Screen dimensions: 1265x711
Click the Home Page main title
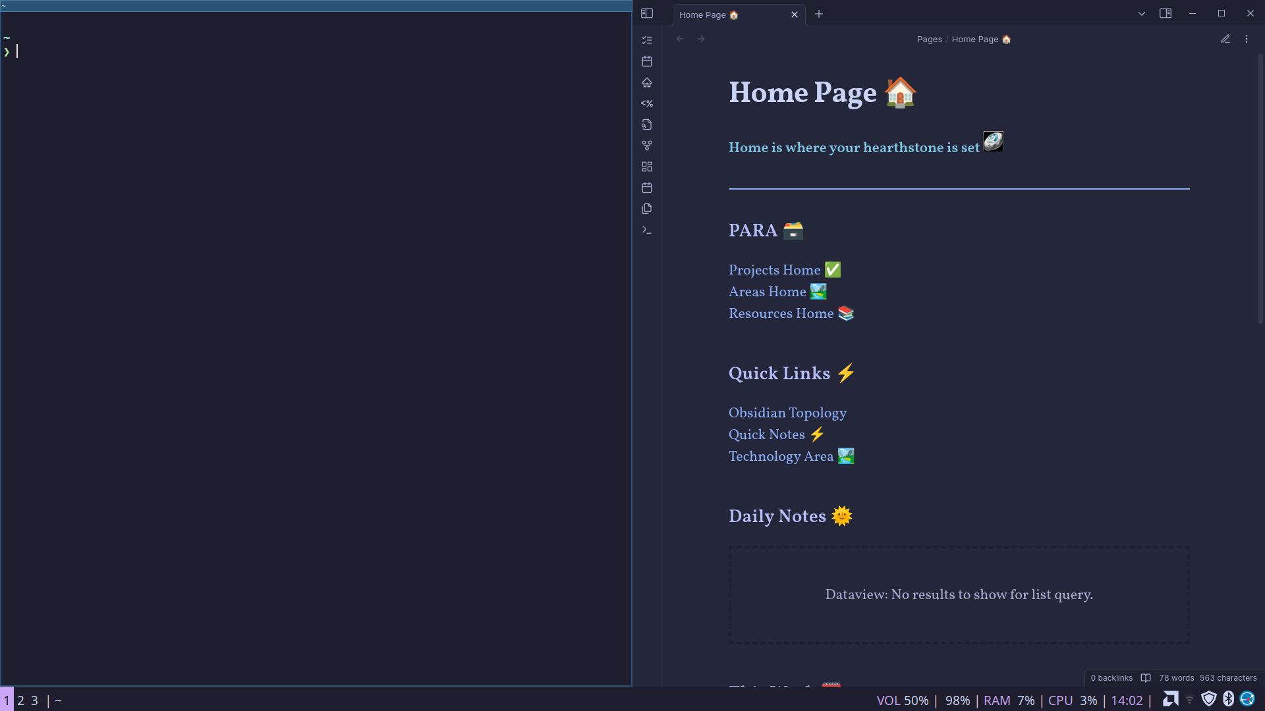822,92
